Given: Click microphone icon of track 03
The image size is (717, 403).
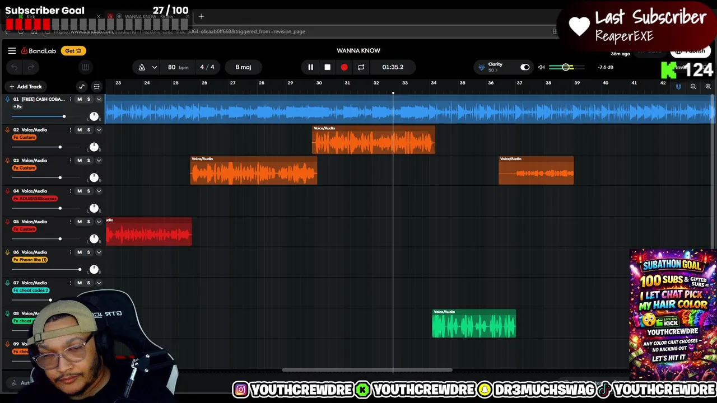Looking at the screenshot, I should pyautogui.click(x=7, y=161).
